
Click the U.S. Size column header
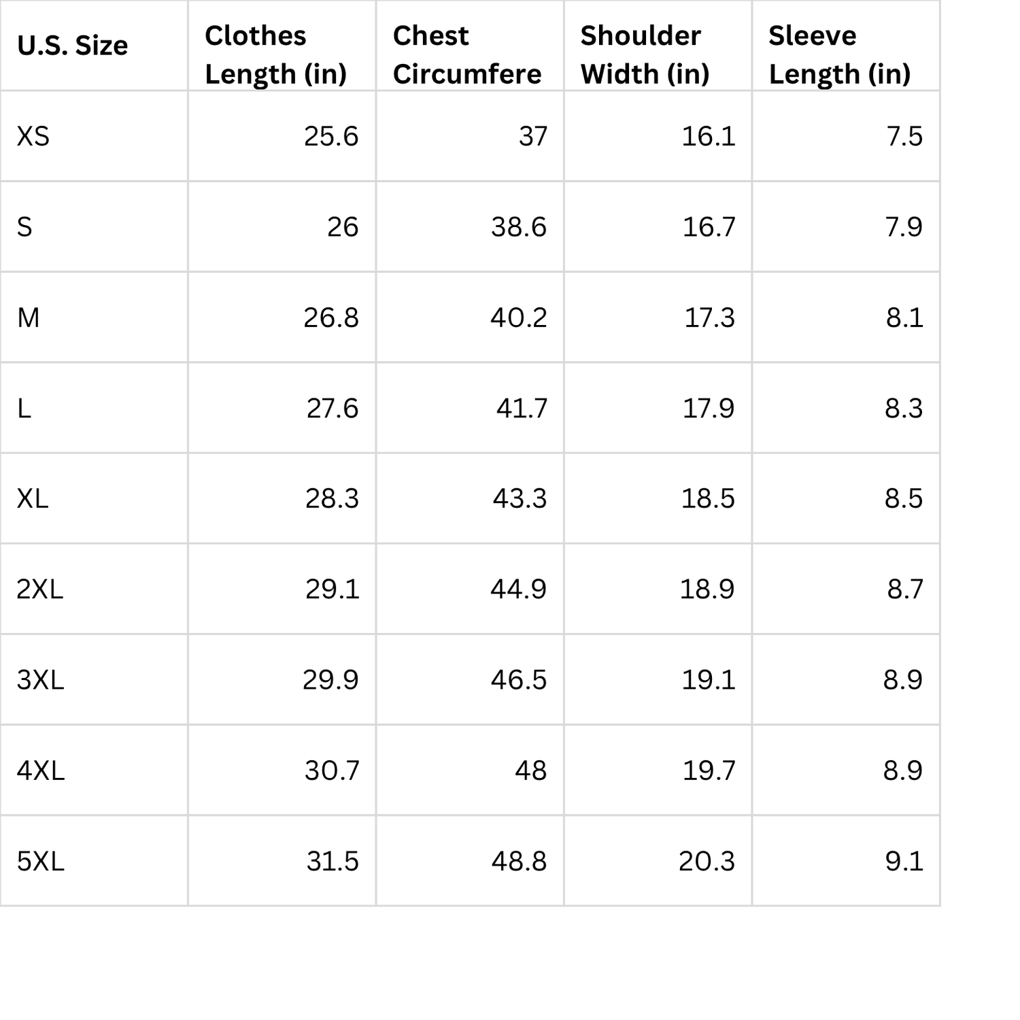click(x=94, y=46)
